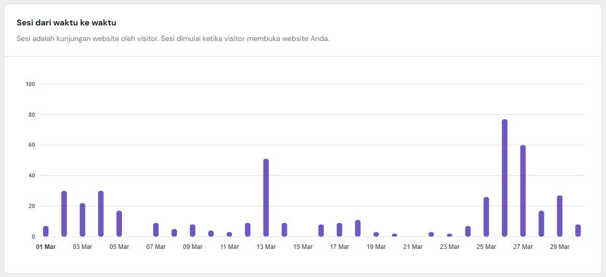
Task: Click the session description text below title
Action: 173,39
